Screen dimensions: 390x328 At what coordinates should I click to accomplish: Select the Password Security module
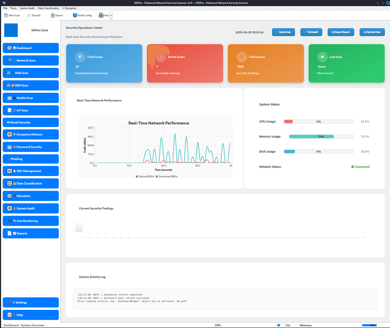(x=31, y=147)
